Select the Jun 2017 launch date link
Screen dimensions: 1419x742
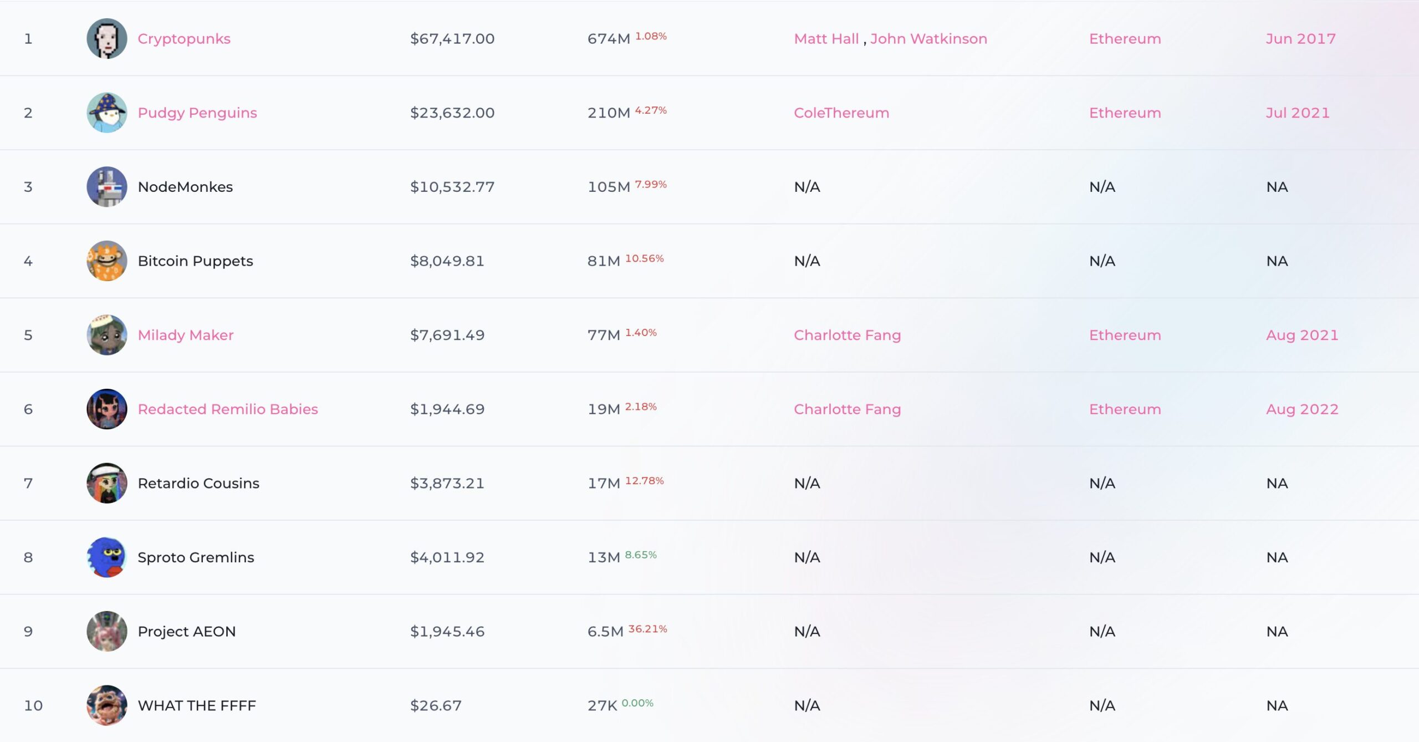(1300, 39)
